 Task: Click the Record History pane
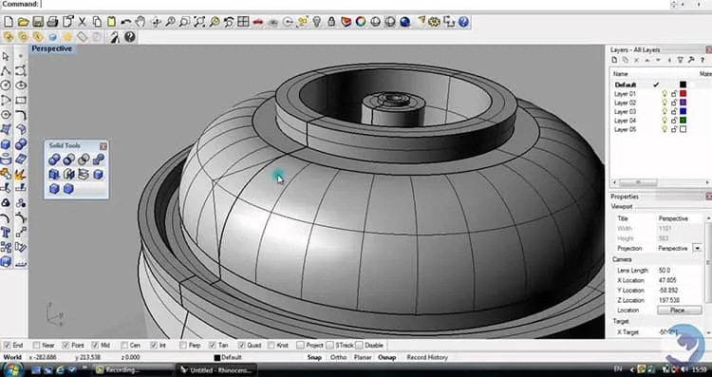[427, 357]
